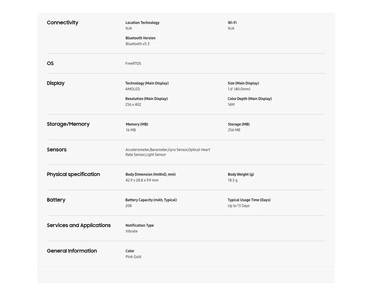Select the Sensors section heading
Viewport: 370px width, 288px height.
[x=57, y=150]
